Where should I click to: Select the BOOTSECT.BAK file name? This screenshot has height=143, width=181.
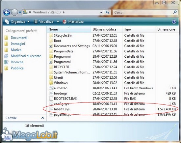pyautogui.click(x=65, y=99)
